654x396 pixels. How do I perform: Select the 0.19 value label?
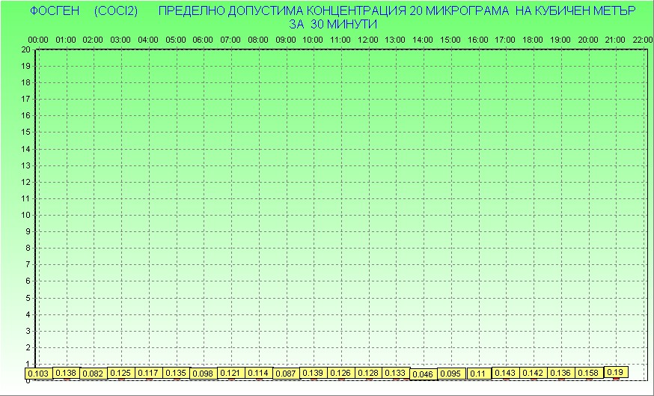615,371
